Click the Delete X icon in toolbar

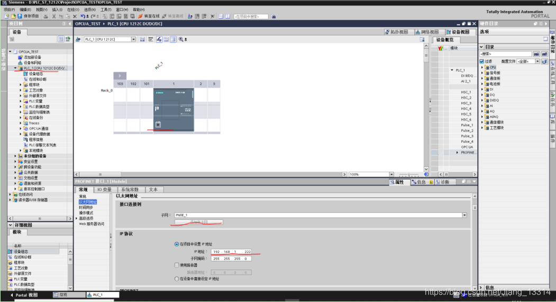coord(75,16)
